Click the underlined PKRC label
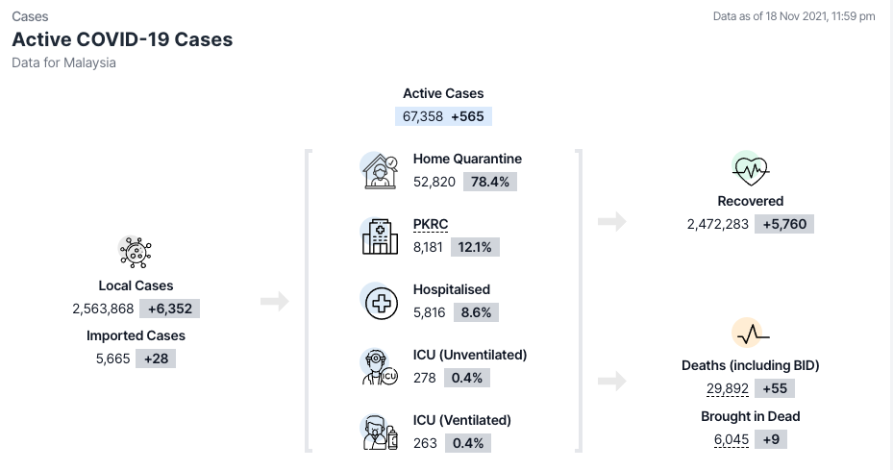 coord(431,224)
